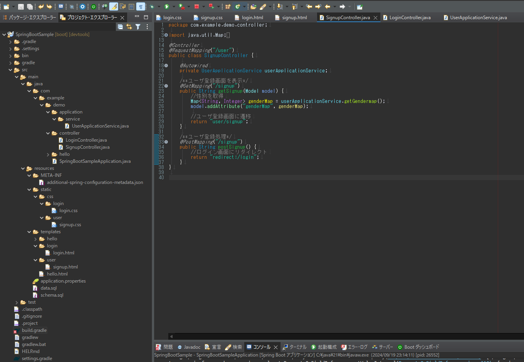Toggle Show Whitespace Characters pilcrow button
This screenshot has height=362, width=524.
tap(140, 6)
